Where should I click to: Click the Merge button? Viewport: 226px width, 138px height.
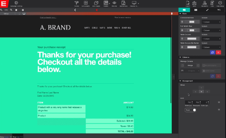[190, 65]
